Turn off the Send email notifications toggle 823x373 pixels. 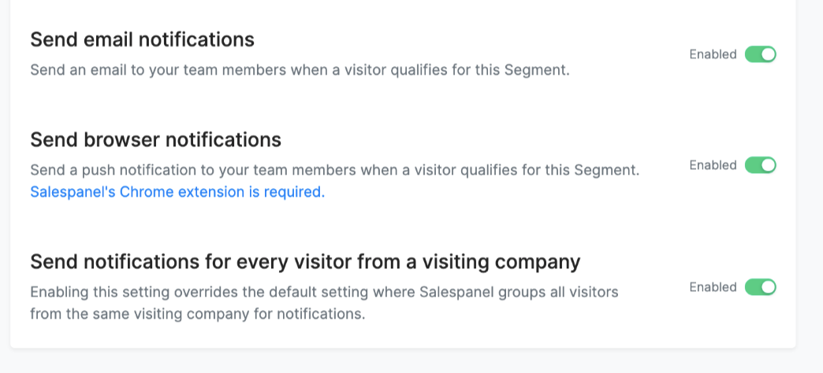tap(760, 54)
